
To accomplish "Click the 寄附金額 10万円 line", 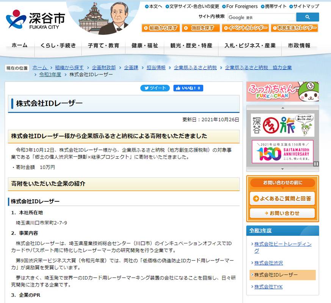I will tap(33, 167).
